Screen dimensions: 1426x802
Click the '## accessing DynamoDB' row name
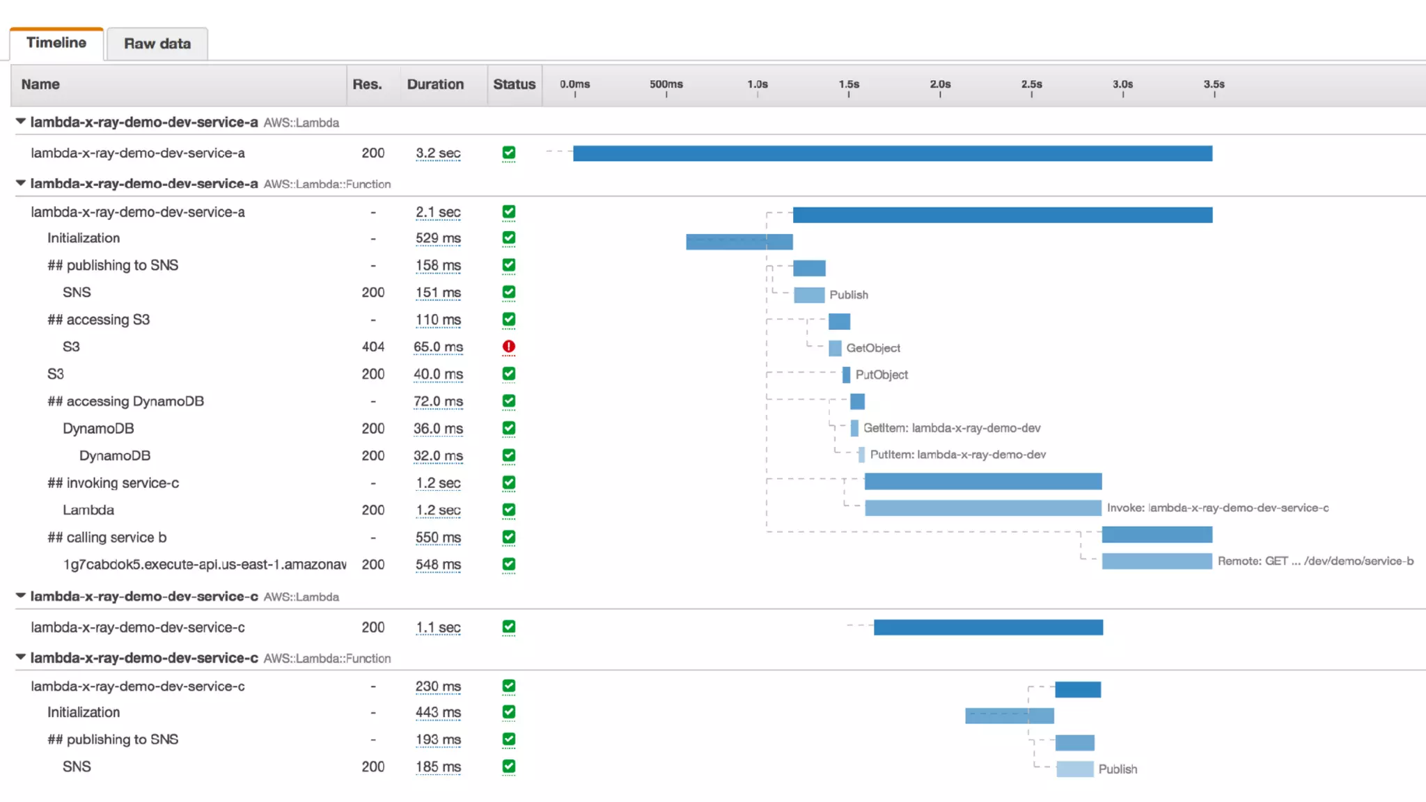[125, 402]
